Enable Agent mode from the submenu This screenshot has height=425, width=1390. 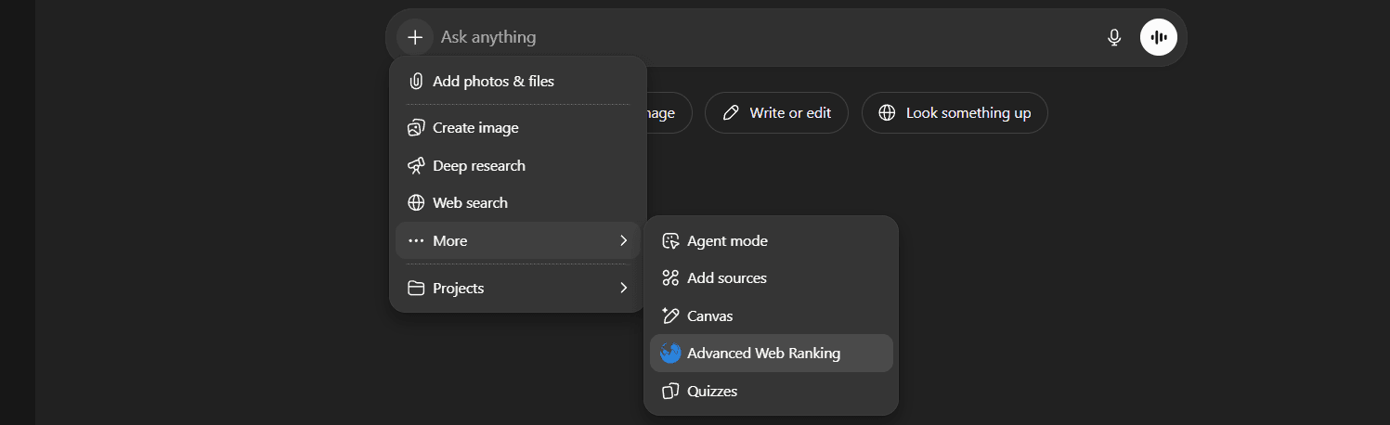tap(772, 240)
